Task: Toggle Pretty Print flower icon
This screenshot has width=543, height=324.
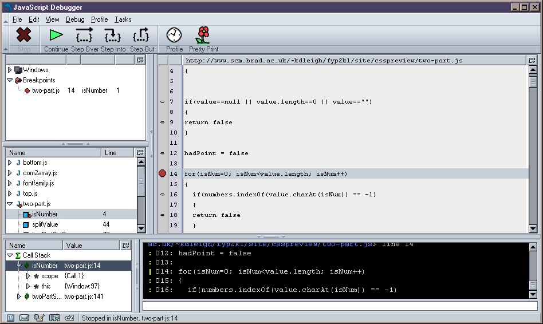Action: (203, 39)
